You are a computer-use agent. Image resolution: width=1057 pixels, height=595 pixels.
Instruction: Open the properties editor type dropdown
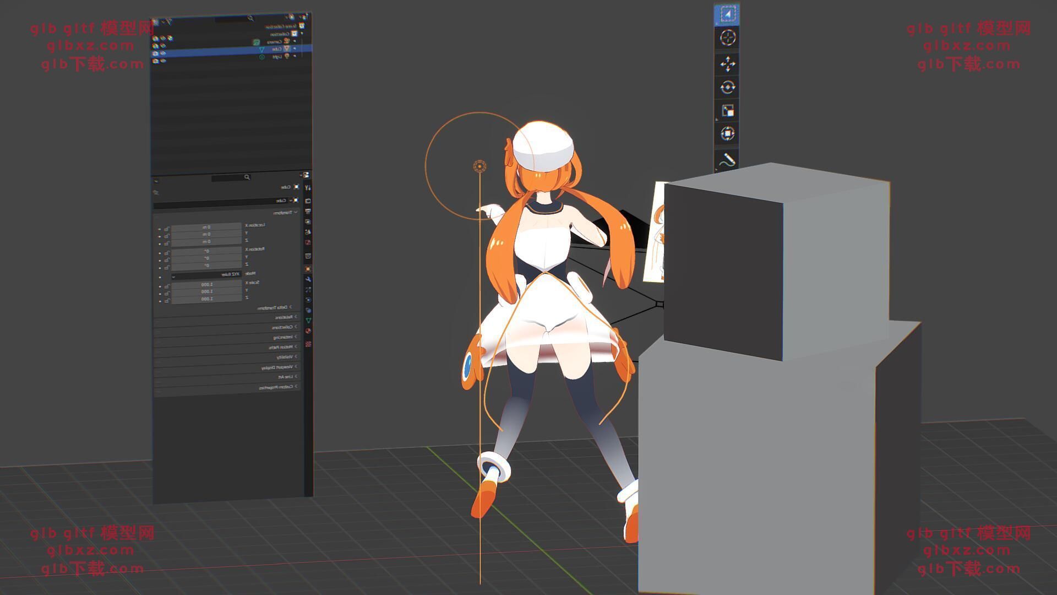click(x=305, y=175)
